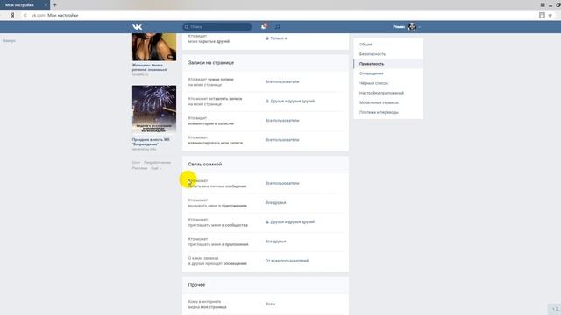Open 'Настройки приложений' section
This screenshot has height=315, width=561.
(382, 93)
